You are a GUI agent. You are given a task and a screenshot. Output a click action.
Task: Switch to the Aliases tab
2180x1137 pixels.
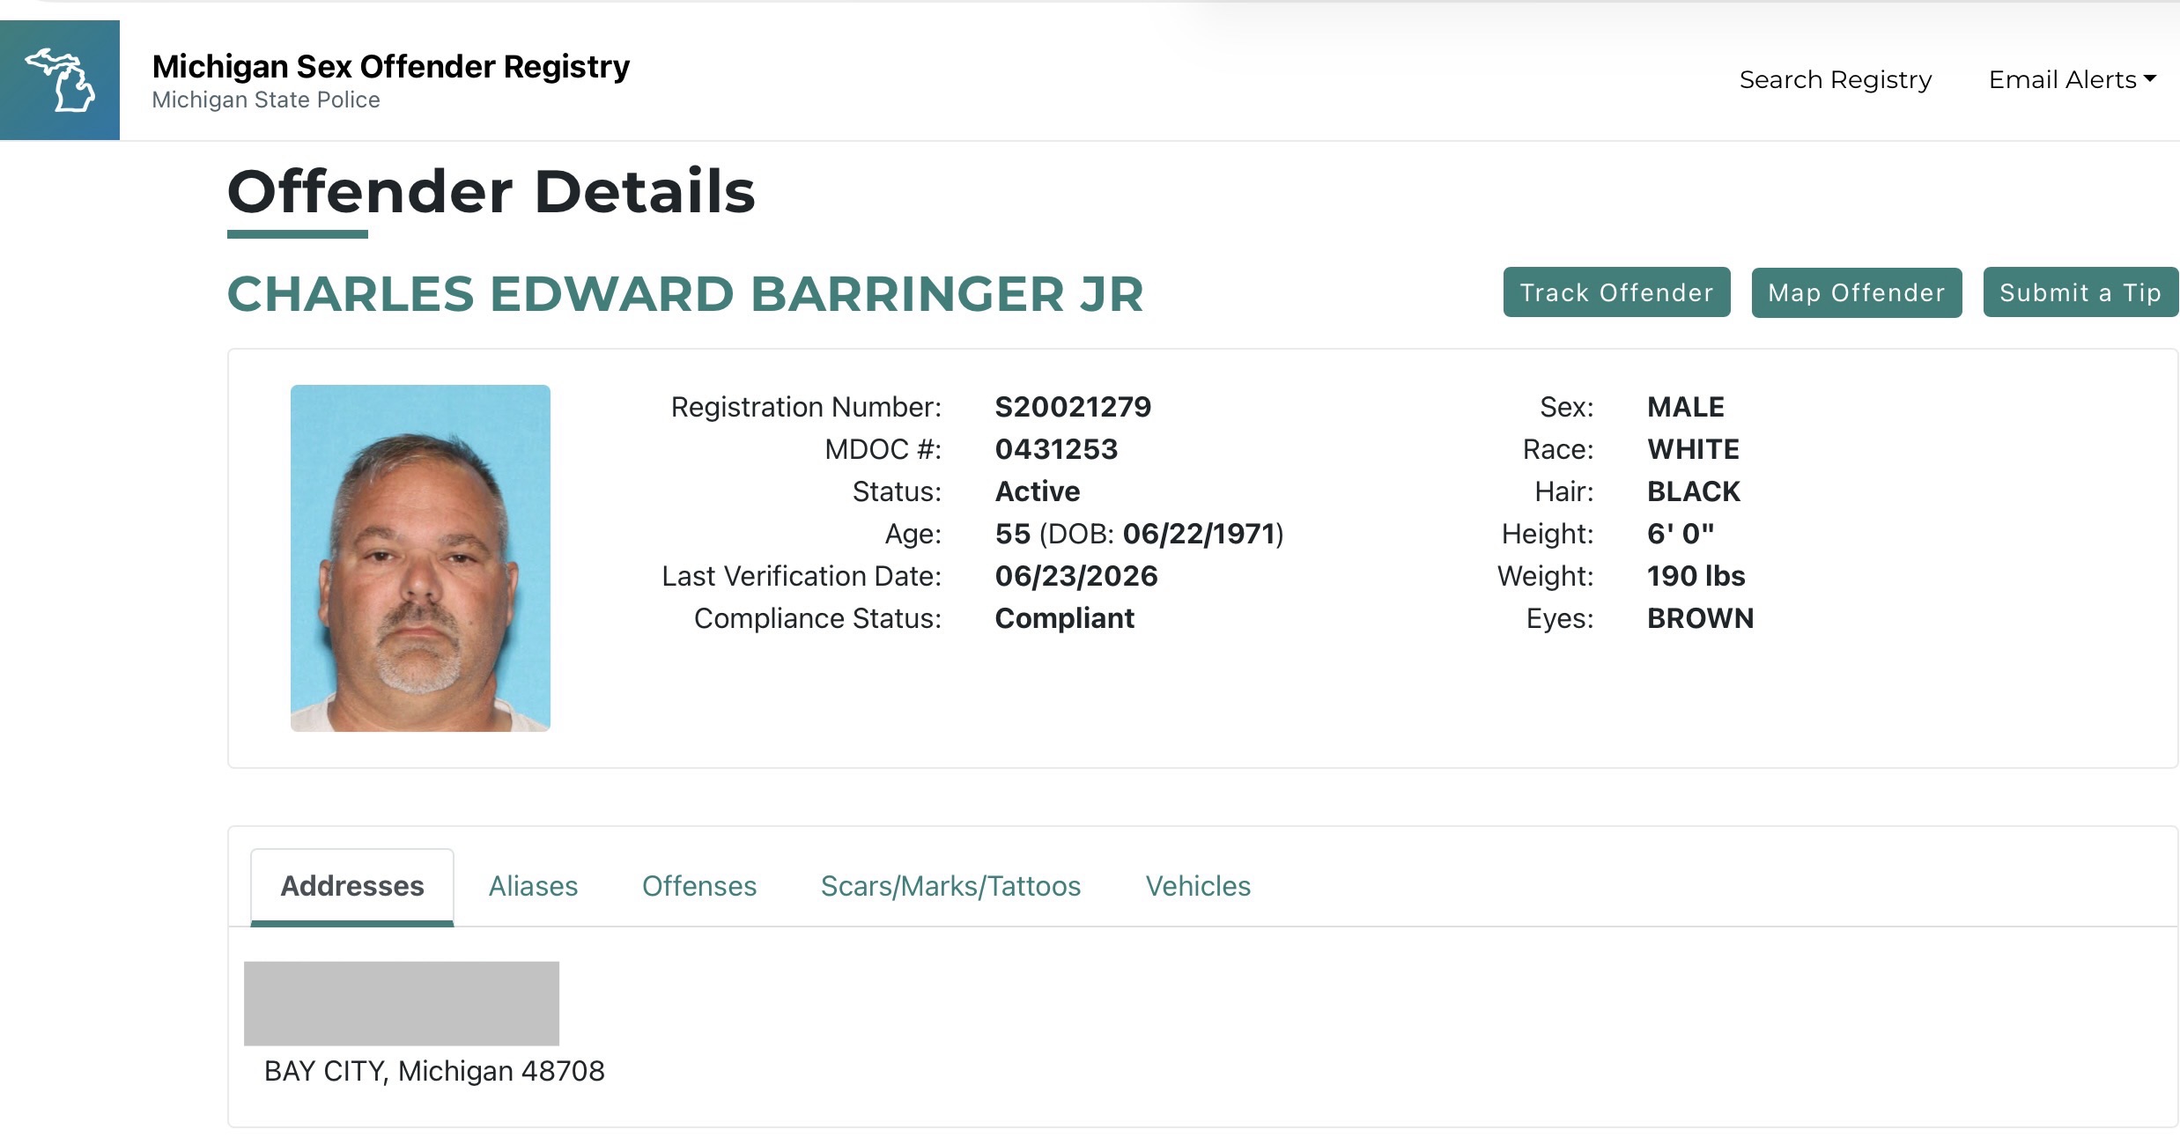tap(533, 886)
